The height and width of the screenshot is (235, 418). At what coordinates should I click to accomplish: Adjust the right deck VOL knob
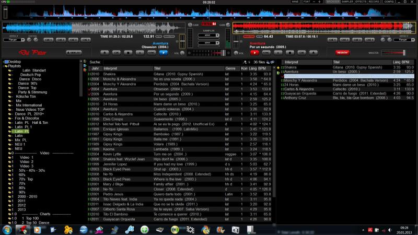point(236,53)
